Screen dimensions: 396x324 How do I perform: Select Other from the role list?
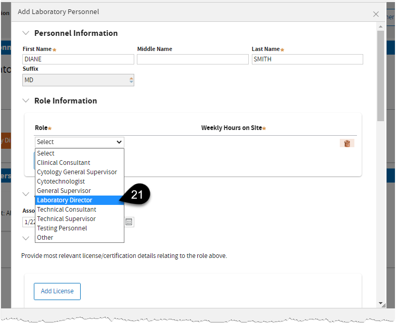point(45,238)
